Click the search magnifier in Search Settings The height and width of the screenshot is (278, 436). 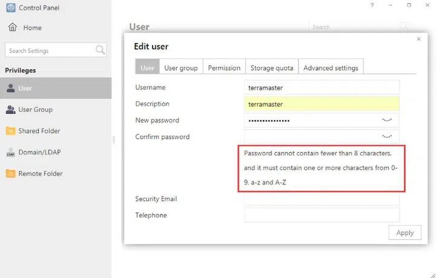pos(101,50)
